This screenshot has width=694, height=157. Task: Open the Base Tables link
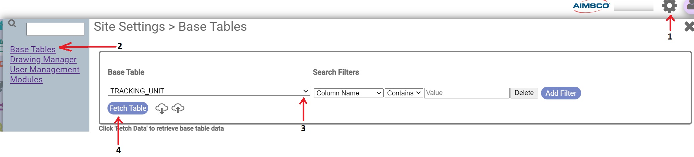(33, 49)
